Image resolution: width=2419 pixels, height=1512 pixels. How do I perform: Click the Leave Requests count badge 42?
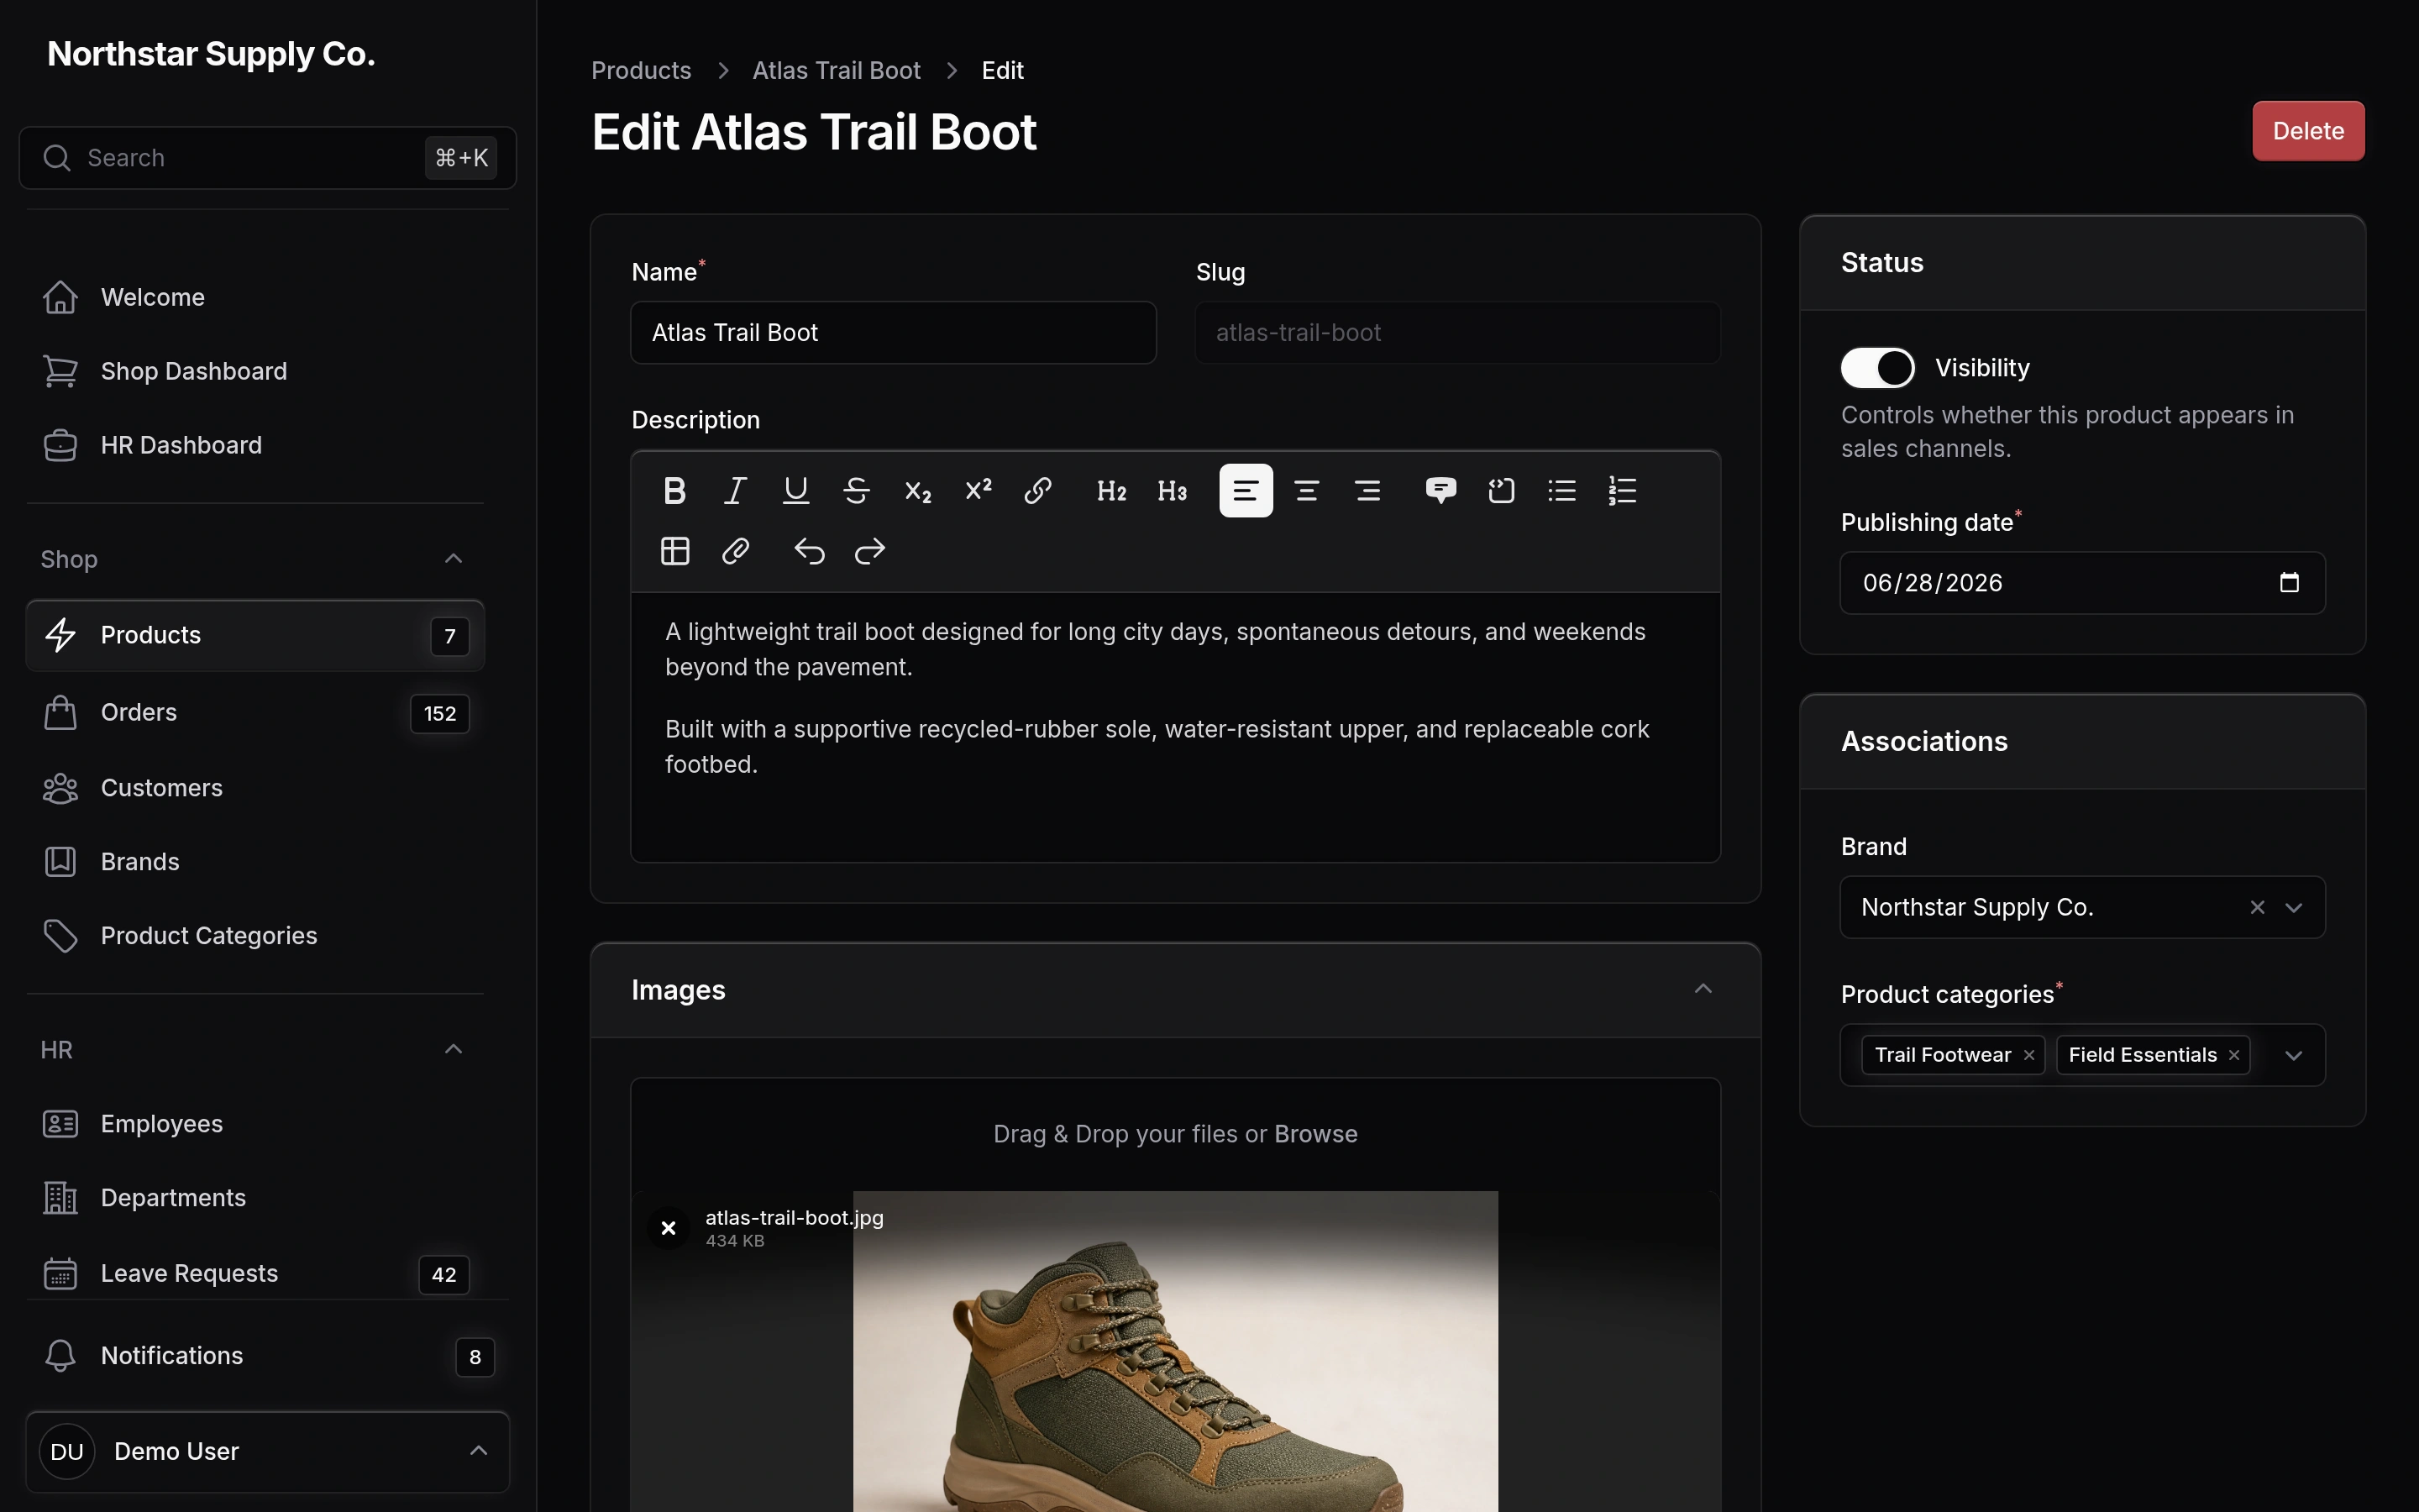click(x=443, y=1275)
